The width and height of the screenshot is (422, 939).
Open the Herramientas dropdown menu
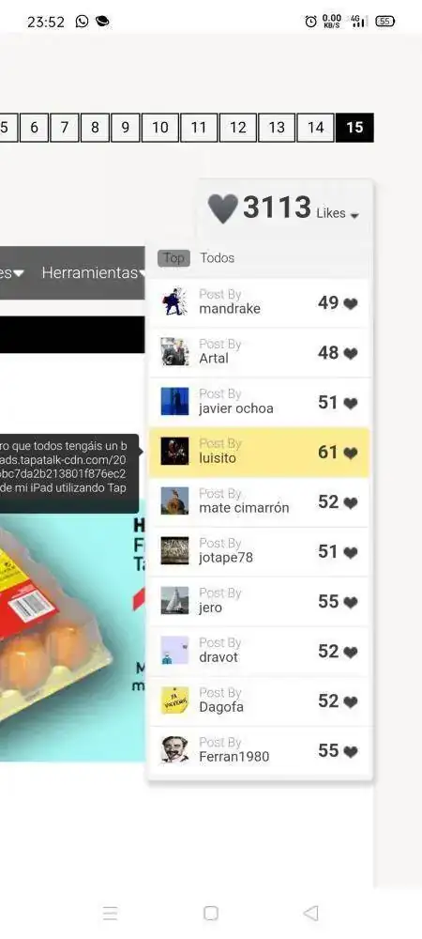[x=93, y=272]
